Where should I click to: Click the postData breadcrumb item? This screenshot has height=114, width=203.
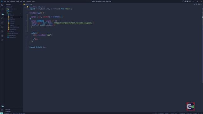[x=42, y=7]
